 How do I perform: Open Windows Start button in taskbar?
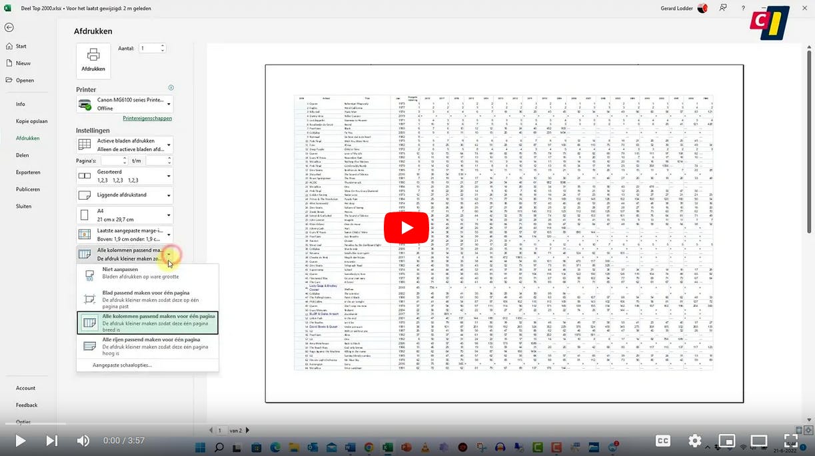click(x=200, y=447)
